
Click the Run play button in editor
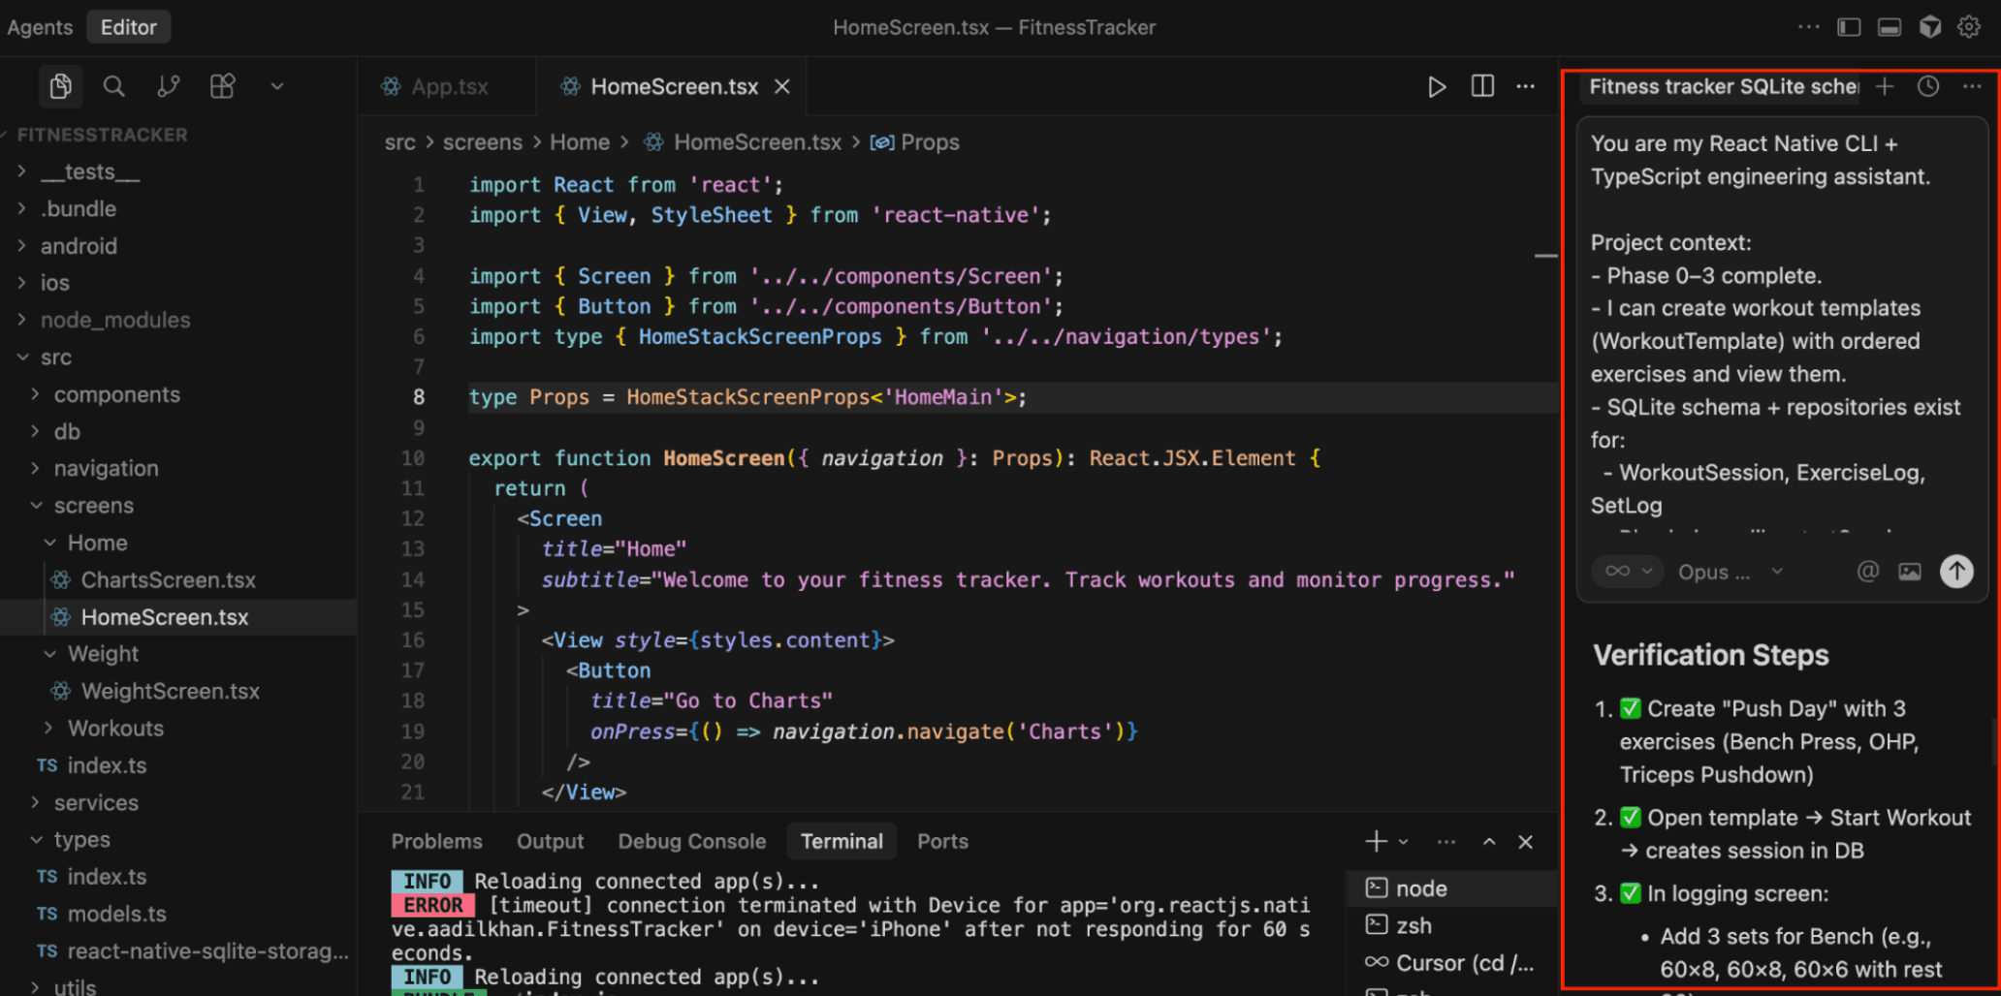point(1436,87)
